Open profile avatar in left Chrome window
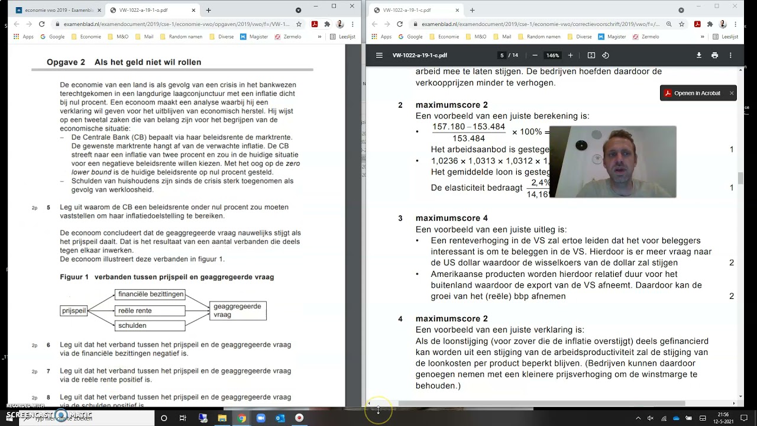 coord(340,24)
